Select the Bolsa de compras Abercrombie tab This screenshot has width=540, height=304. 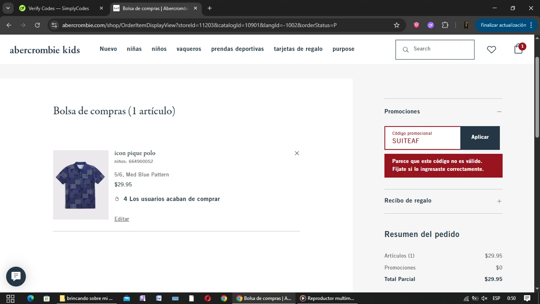156,8
